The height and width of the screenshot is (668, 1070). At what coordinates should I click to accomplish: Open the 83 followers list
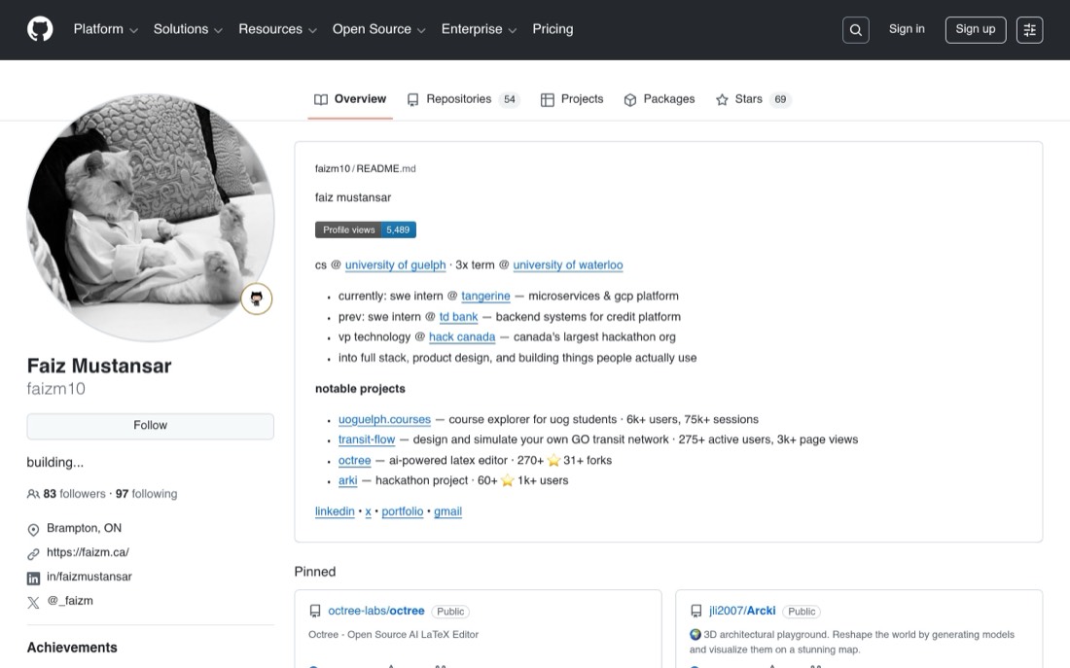(x=74, y=494)
